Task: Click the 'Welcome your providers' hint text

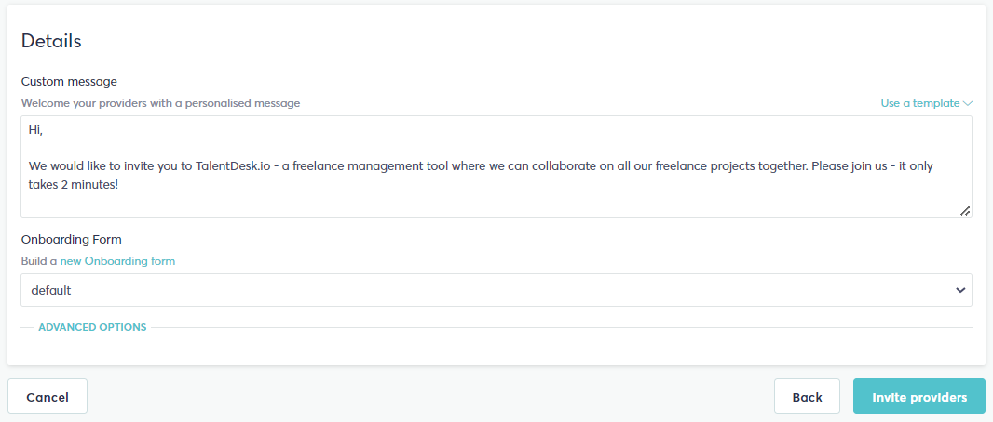Action: (x=160, y=103)
